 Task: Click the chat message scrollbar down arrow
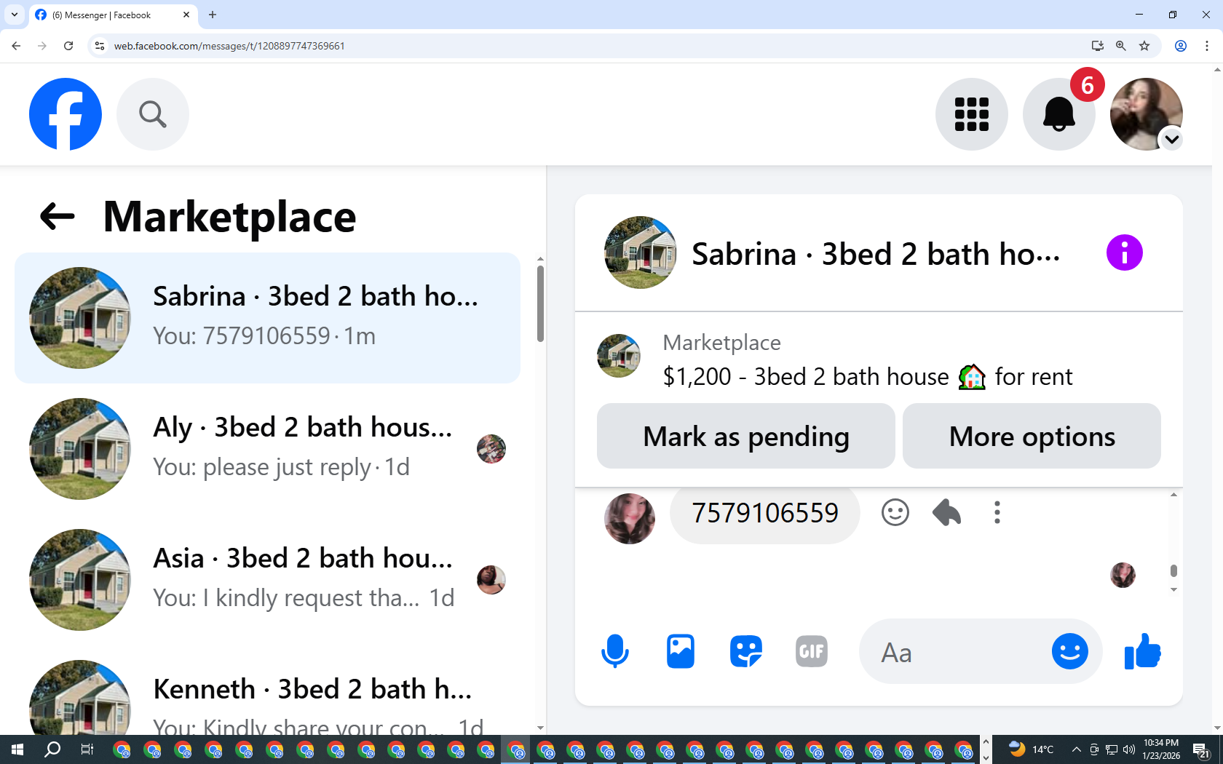coord(1173,590)
